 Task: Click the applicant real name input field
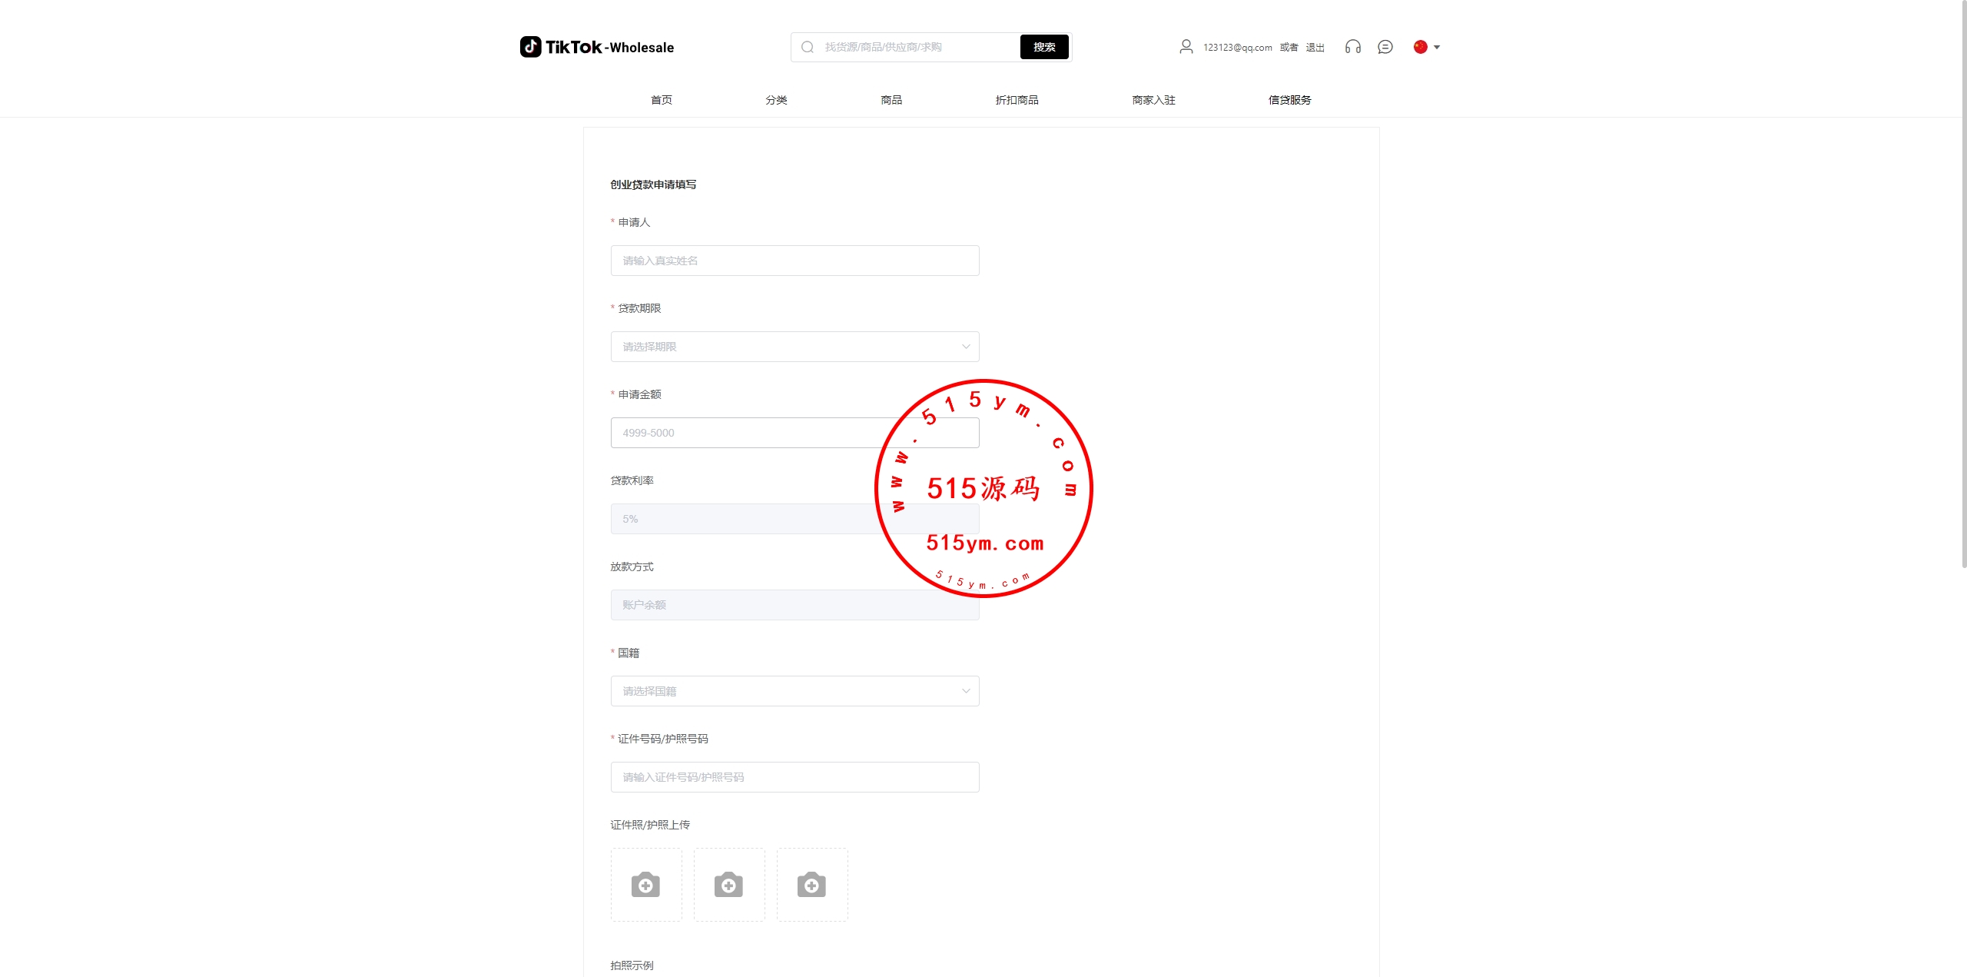point(794,261)
